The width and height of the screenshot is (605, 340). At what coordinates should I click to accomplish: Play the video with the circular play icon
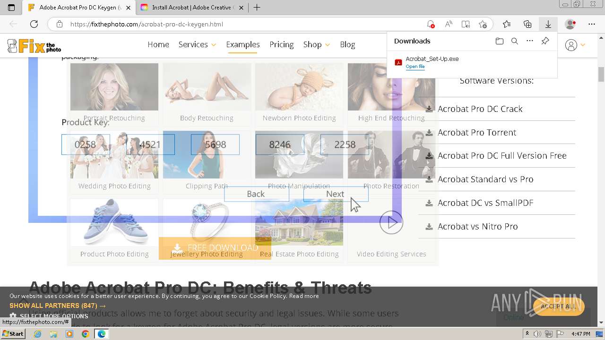coord(391,222)
